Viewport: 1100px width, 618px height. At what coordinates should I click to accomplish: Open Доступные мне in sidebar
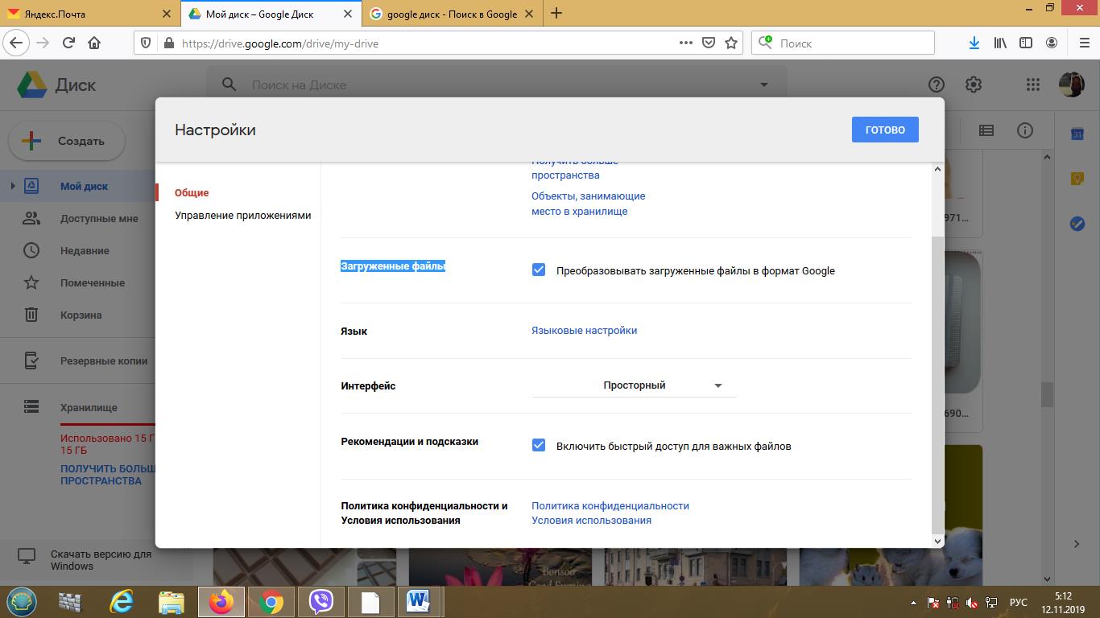pyautogui.click(x=99, y=219)
